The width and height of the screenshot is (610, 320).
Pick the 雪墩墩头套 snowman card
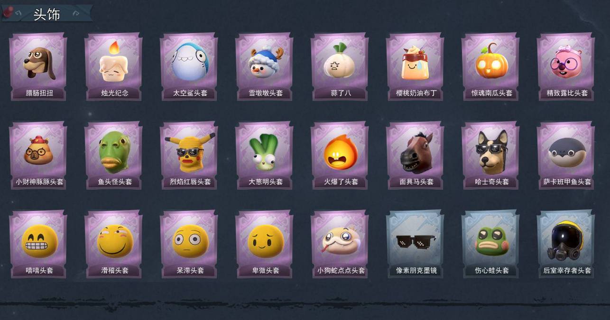coord(265,66)
